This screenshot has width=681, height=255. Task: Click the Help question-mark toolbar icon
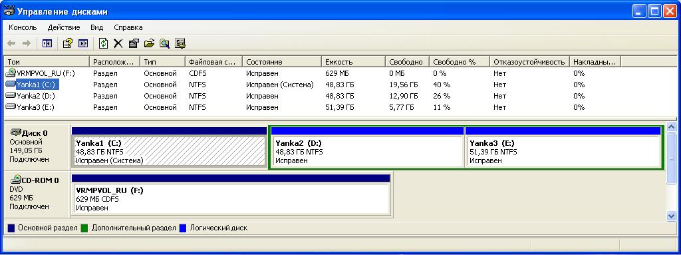(x=67, y=43)
